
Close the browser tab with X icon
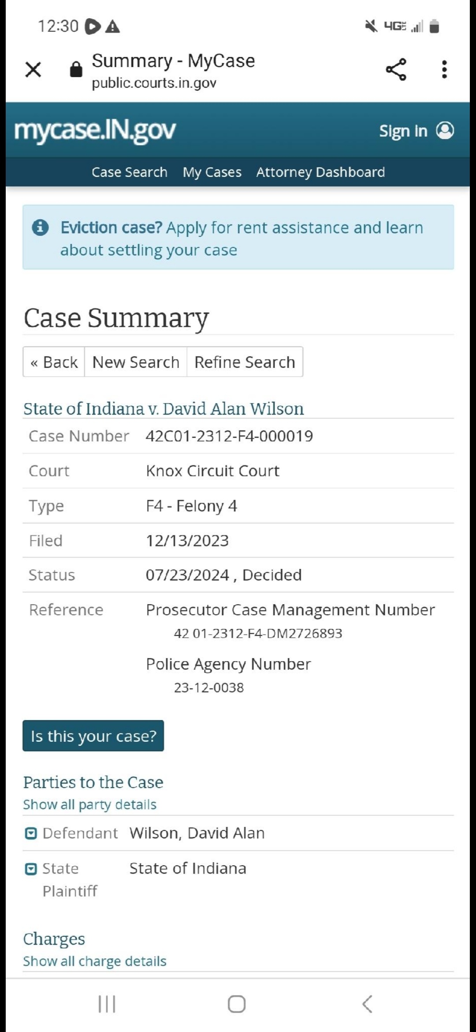click(x=33, y=70)
